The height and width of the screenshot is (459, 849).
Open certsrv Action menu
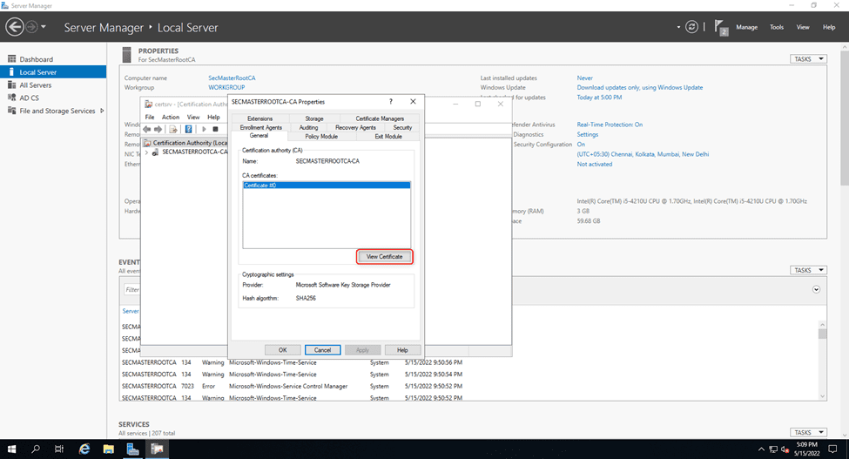coord(171,117)
